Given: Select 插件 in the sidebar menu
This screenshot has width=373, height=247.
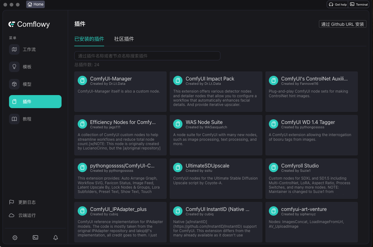Looking at the screenshot, I should pyautogui.click(x=35, y=102).
